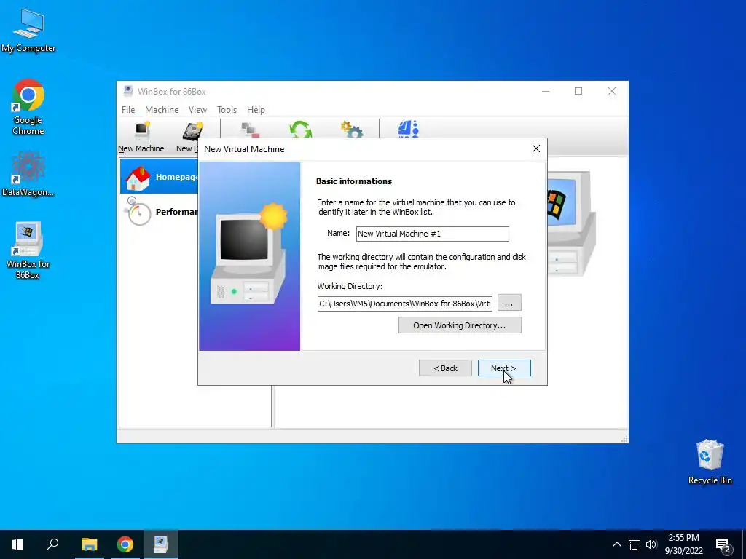Open Chrome from the taskbar

[125, 544]
